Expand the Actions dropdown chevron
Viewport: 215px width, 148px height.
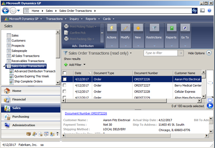point(112,46)
